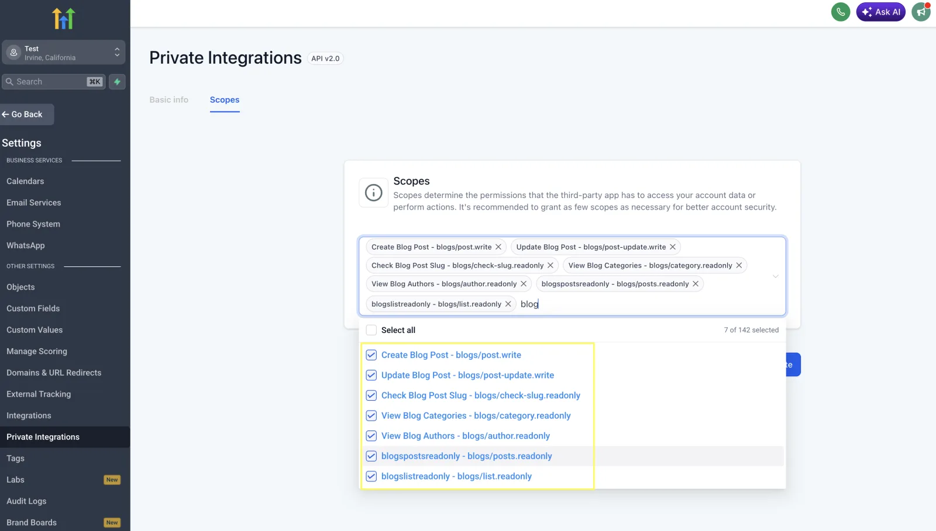The height and width of the screenshot is (531, 936).
Task: Uncheck View Blog Authors option
Action: (371, 436)
